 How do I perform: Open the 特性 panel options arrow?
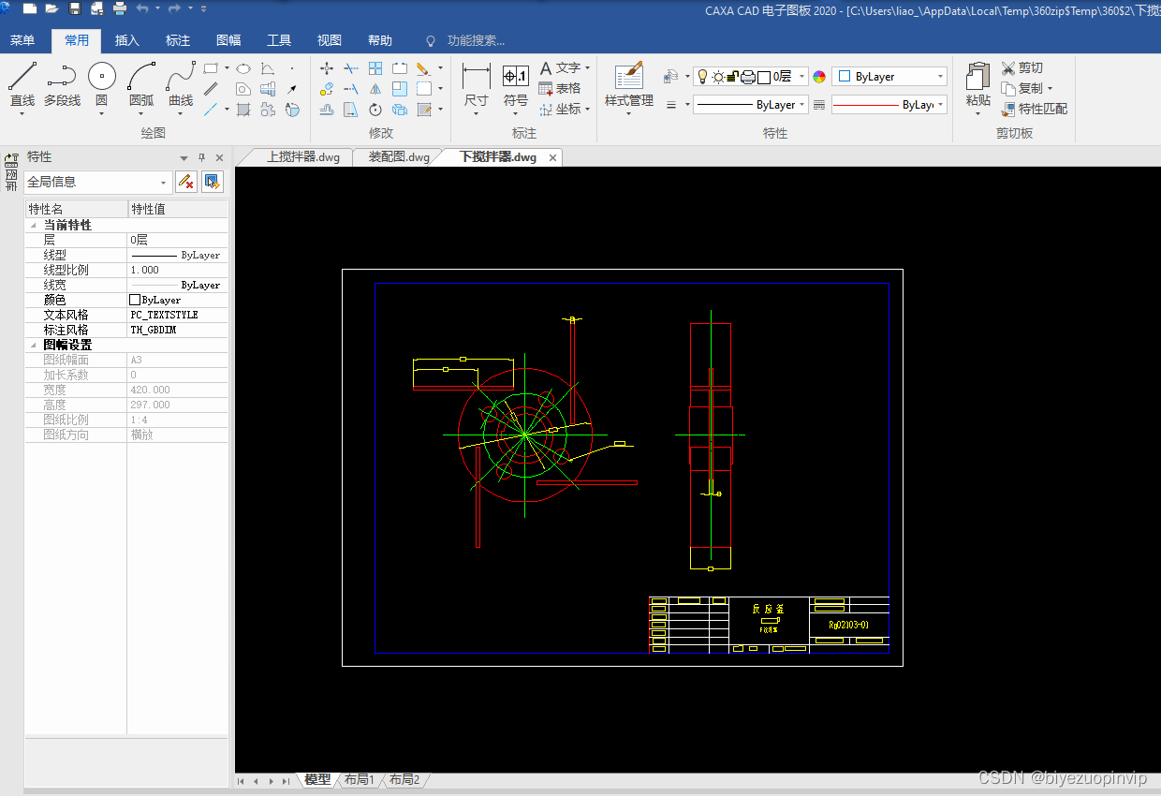tap(184, 158)
